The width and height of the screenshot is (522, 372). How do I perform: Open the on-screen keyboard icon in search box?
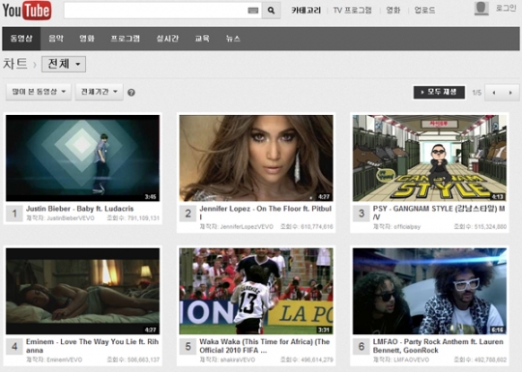[253, 11]
